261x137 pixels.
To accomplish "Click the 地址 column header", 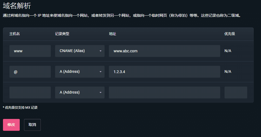I will [112, 34].
